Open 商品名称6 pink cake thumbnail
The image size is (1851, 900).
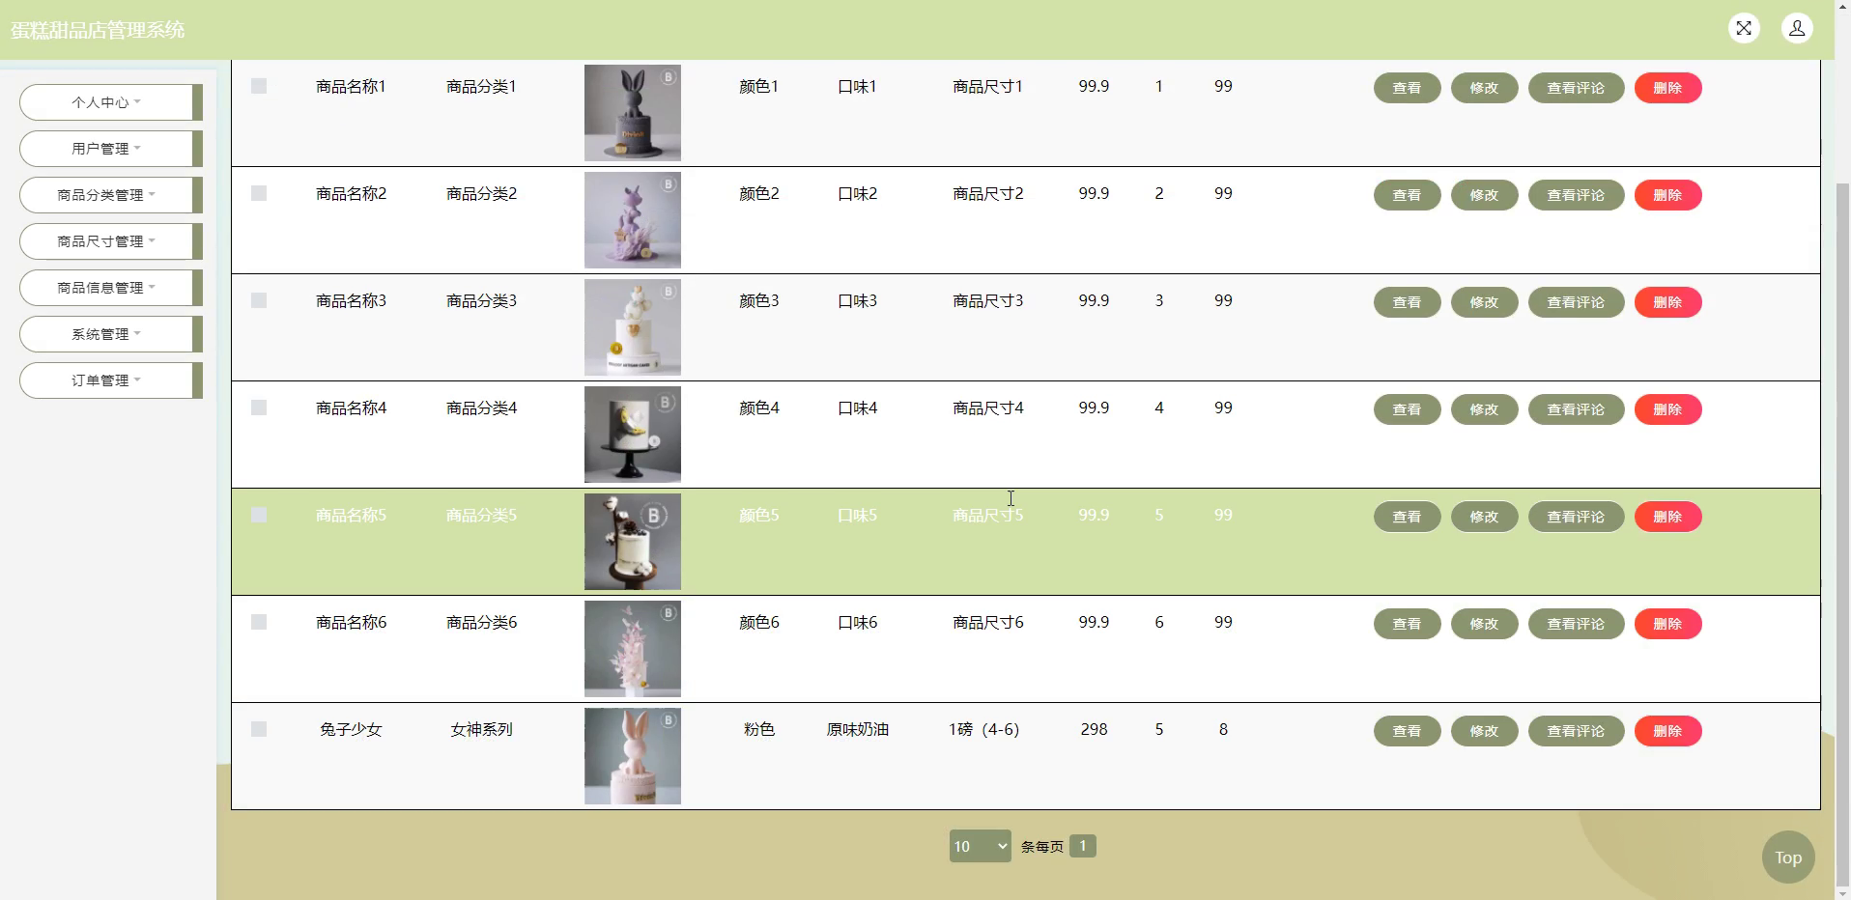tap(633, 649)
